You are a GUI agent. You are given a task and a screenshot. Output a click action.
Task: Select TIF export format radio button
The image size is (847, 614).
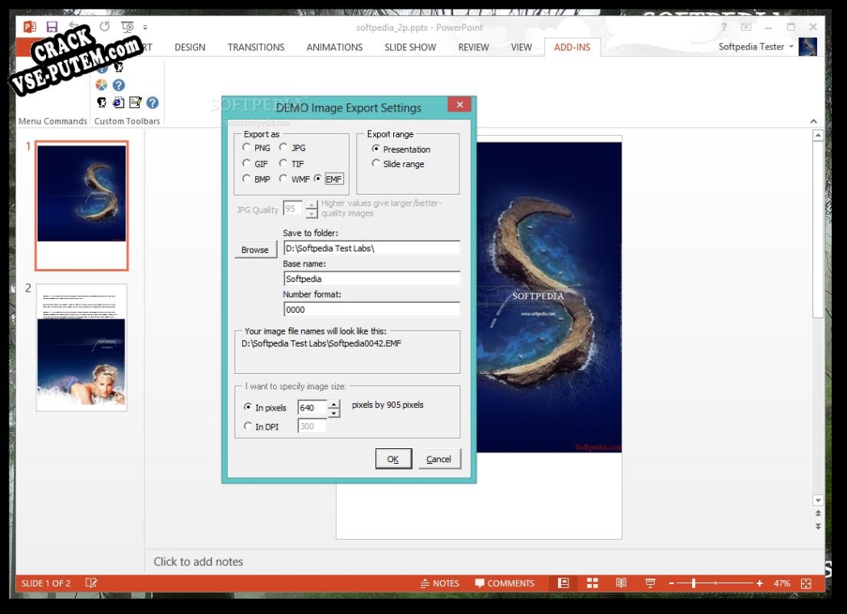click(283, 162)
